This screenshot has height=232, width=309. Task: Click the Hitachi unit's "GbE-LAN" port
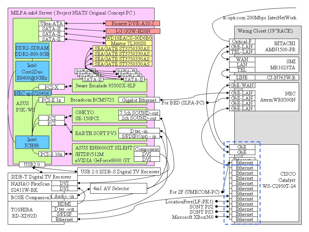pyautogui.click(x=242, y=46)
